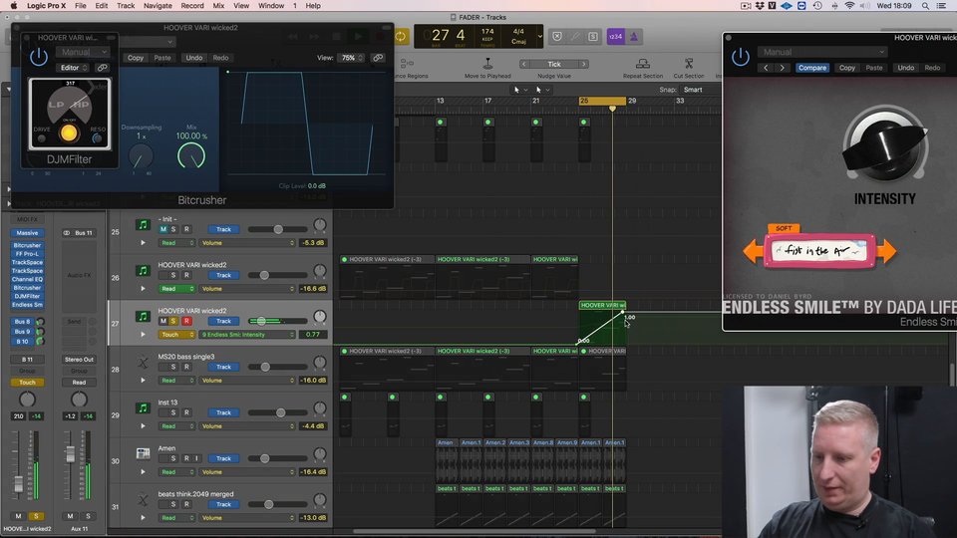
Task: Open the Window menu
Action: click(271, 6)
